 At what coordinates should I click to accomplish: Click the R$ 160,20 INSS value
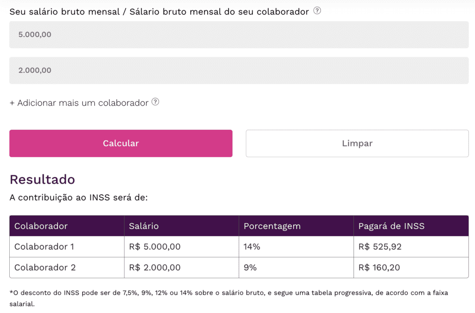379,268
